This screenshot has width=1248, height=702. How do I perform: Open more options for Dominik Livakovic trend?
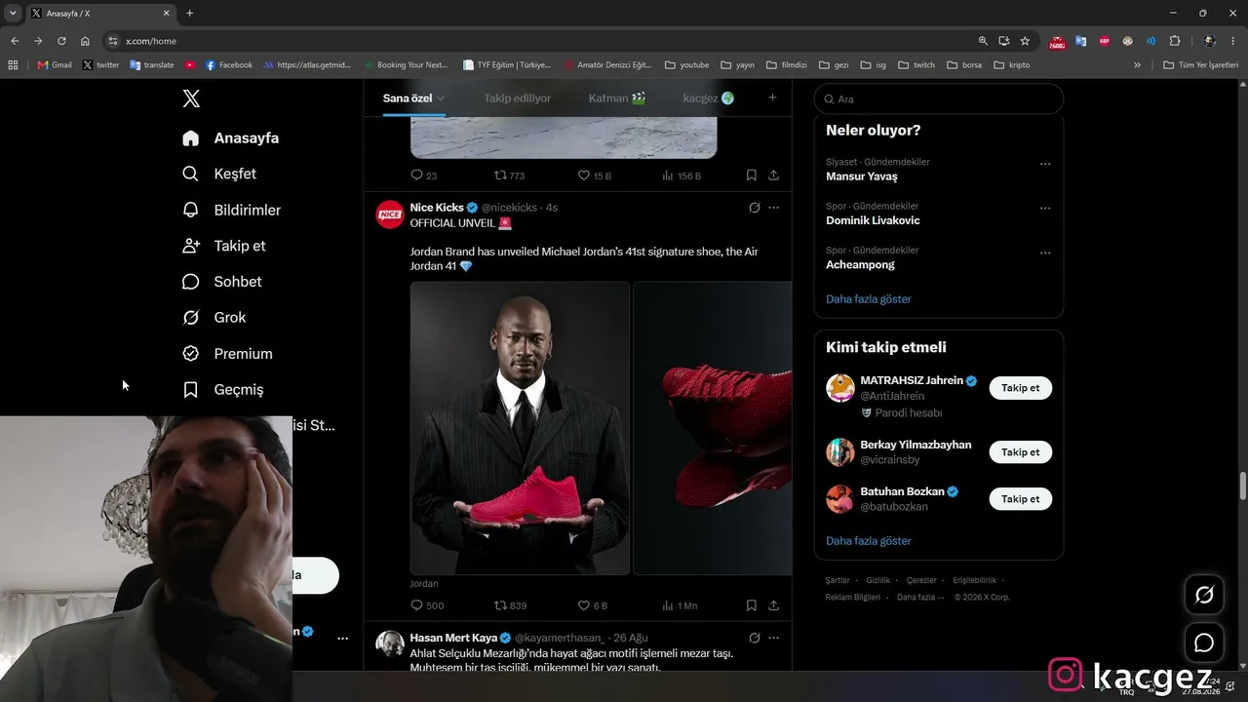tap(1045, 208)
